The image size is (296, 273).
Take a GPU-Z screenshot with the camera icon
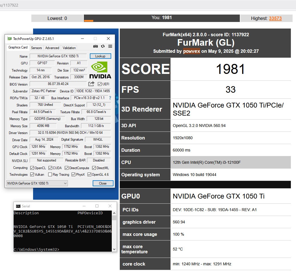click(96, 46)
